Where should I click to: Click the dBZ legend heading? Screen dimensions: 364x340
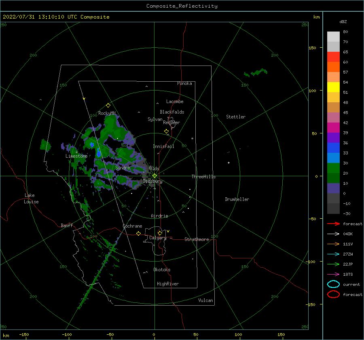(x=343, y=21)
